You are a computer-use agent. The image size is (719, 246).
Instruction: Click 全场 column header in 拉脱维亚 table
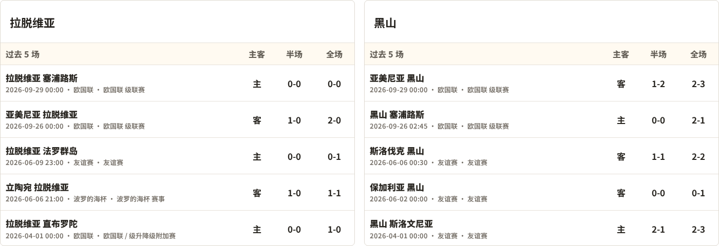pos(334,54)
